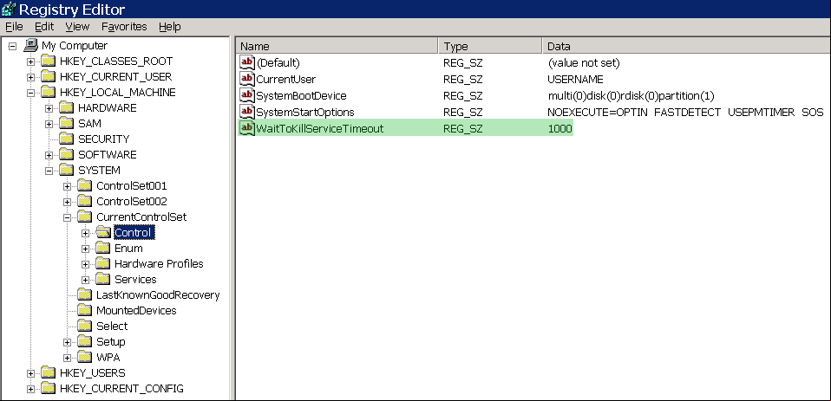The width and height of the screenshot is (831, 401).
Task: Select the ControlSet002 key label
Action: (132, 202)
